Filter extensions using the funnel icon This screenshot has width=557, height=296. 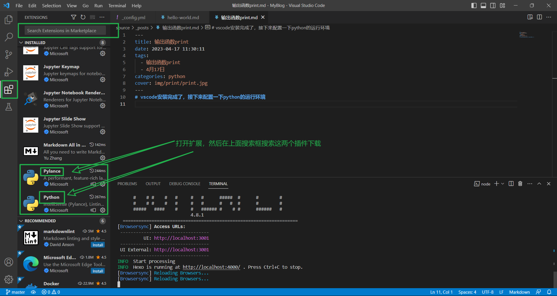[74, 17]
